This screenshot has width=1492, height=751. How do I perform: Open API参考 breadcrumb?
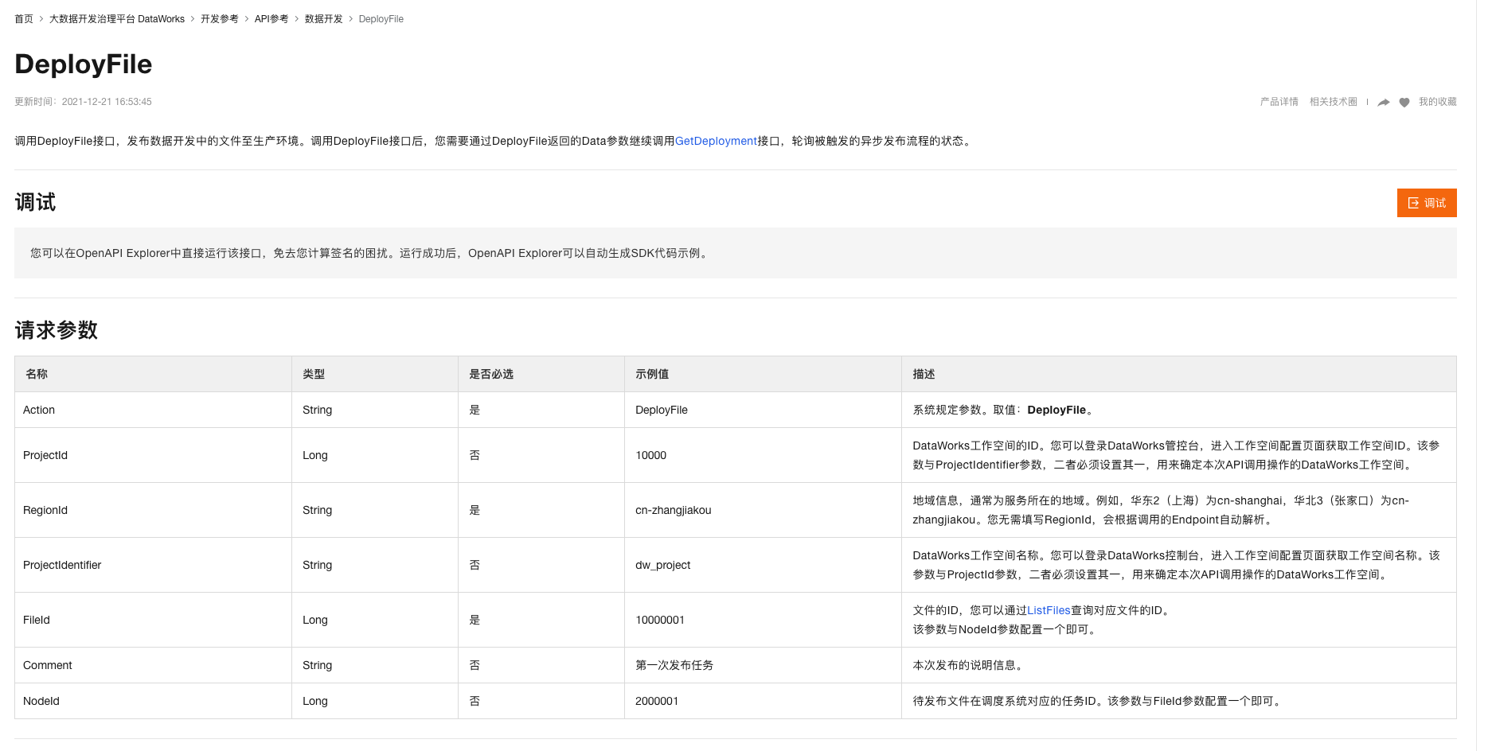coord(271,19)
